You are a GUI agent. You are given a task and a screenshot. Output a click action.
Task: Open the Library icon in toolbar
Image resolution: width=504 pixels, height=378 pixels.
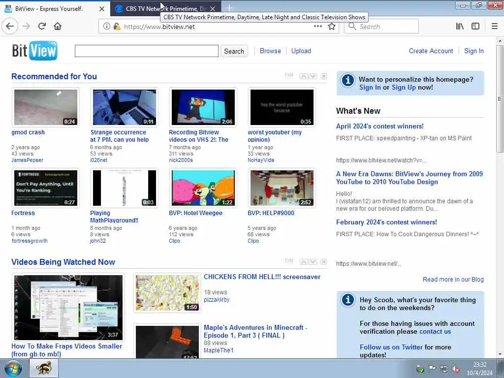(x=460, y=27)
